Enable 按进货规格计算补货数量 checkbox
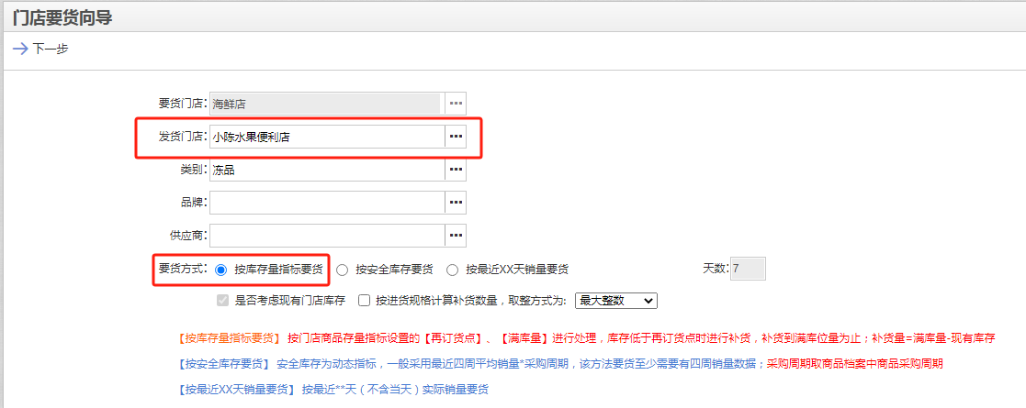1026x408 pixels. (364, 301)
